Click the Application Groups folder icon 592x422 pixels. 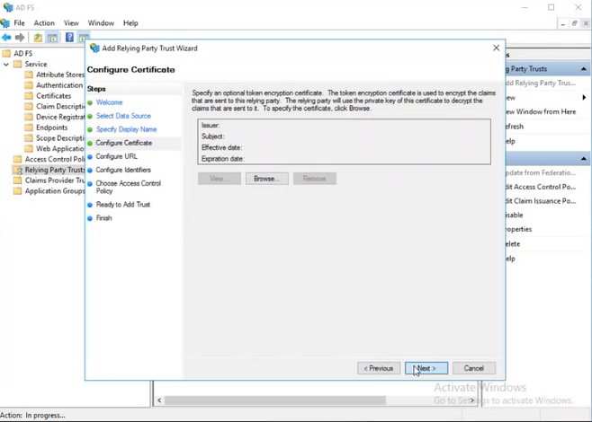[x=18, y=190]
